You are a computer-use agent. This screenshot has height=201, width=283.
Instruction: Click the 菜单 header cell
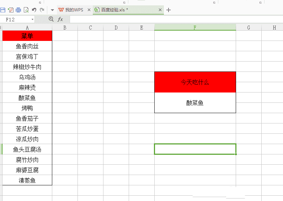click(x=27, y=36)
